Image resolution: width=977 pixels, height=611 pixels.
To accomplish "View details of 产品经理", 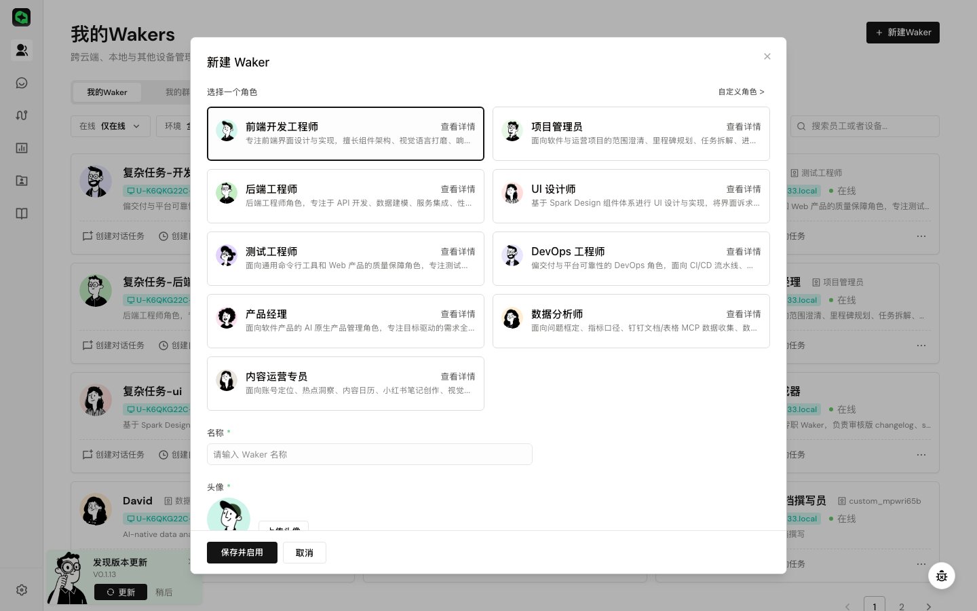I will coord(458,314).
